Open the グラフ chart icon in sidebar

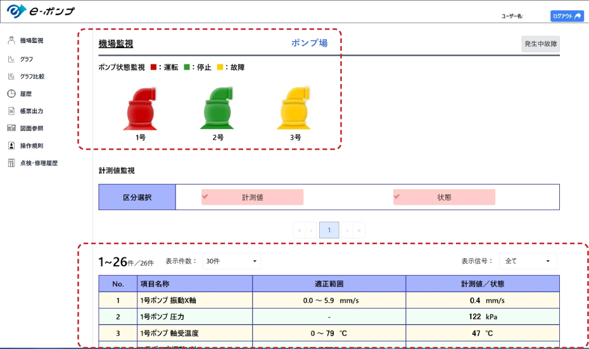point(11,59)
